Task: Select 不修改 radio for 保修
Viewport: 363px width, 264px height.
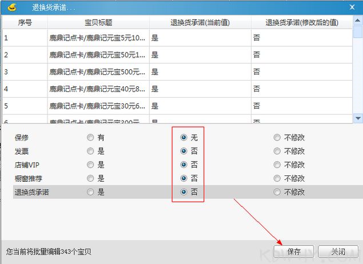Action: [x=277, y=138]
